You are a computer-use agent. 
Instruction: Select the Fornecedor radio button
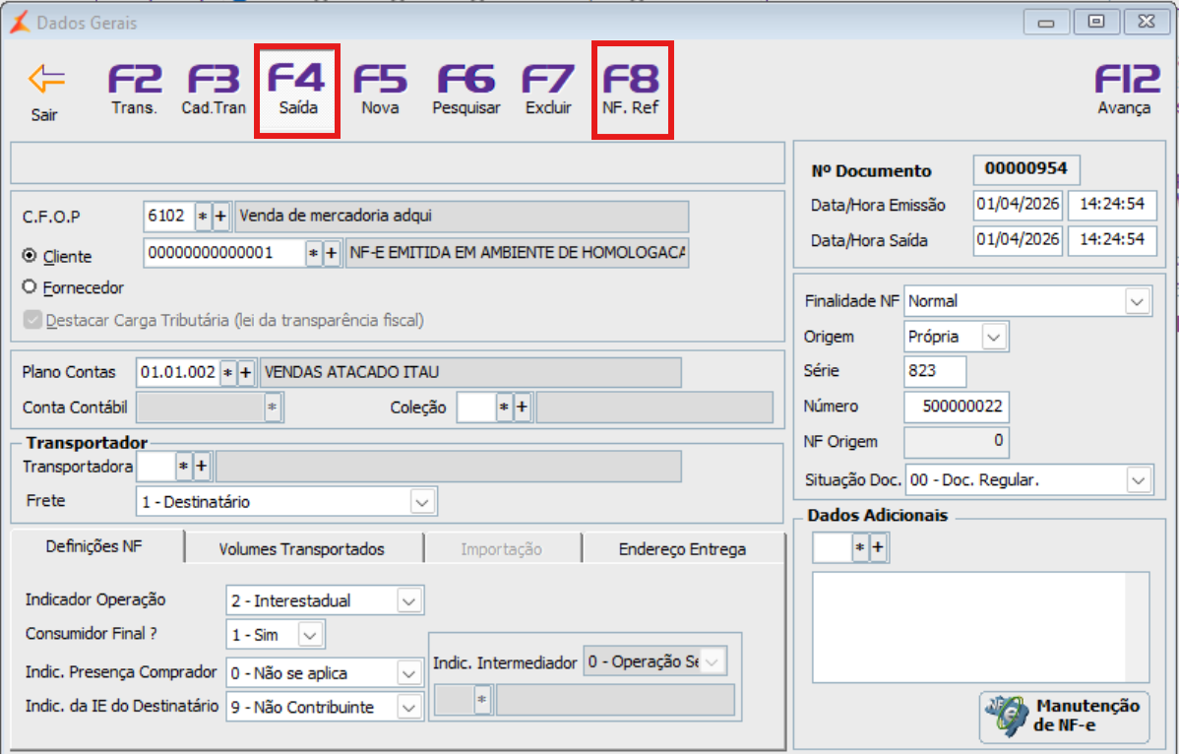(x=30, y=286)
